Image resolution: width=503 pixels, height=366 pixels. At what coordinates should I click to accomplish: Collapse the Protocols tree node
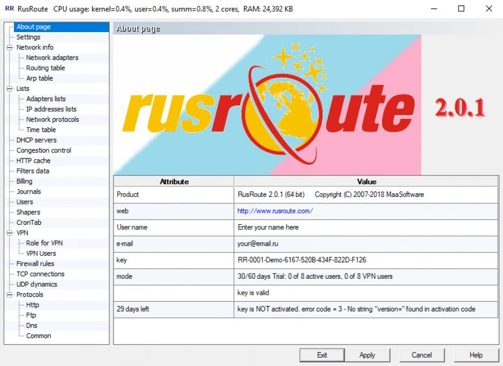(9, 294)
